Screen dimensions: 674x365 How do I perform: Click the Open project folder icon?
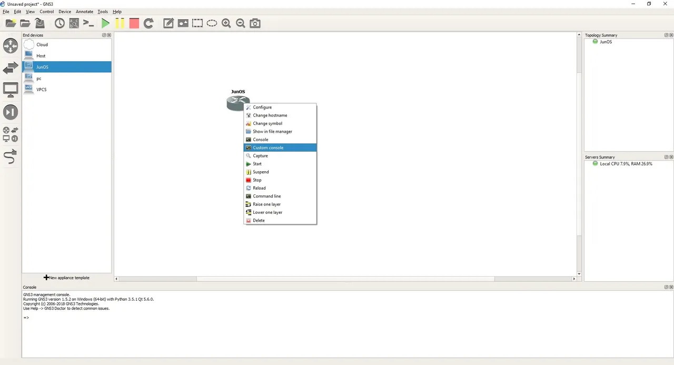tap(25, 23)
